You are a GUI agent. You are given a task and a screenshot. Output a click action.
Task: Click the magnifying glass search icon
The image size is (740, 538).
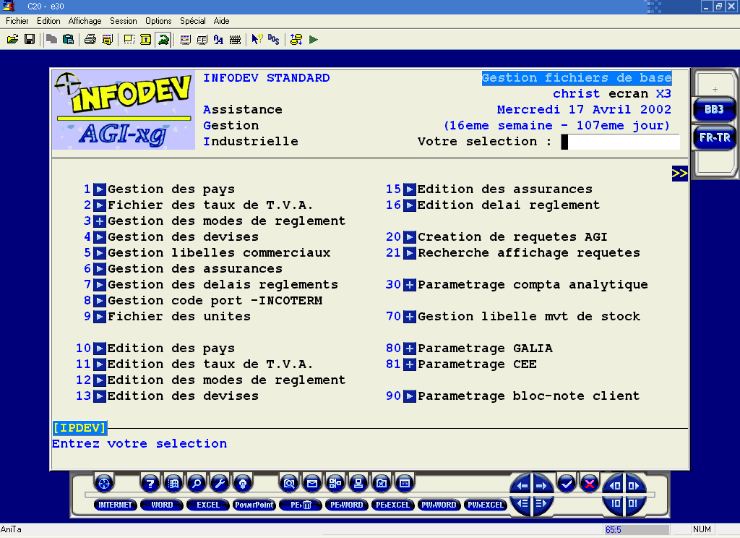(197, 483)
